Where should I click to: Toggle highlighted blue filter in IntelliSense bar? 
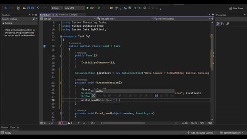[x=156, y=95]
